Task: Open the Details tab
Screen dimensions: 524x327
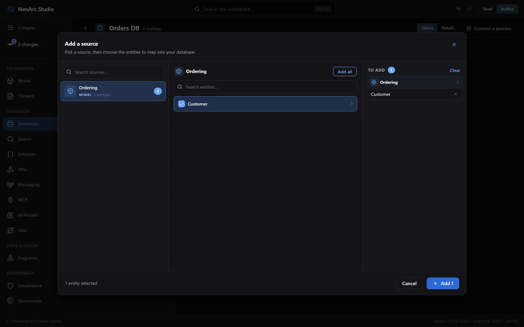Action: pyautogui.click(x=448, y=28)
